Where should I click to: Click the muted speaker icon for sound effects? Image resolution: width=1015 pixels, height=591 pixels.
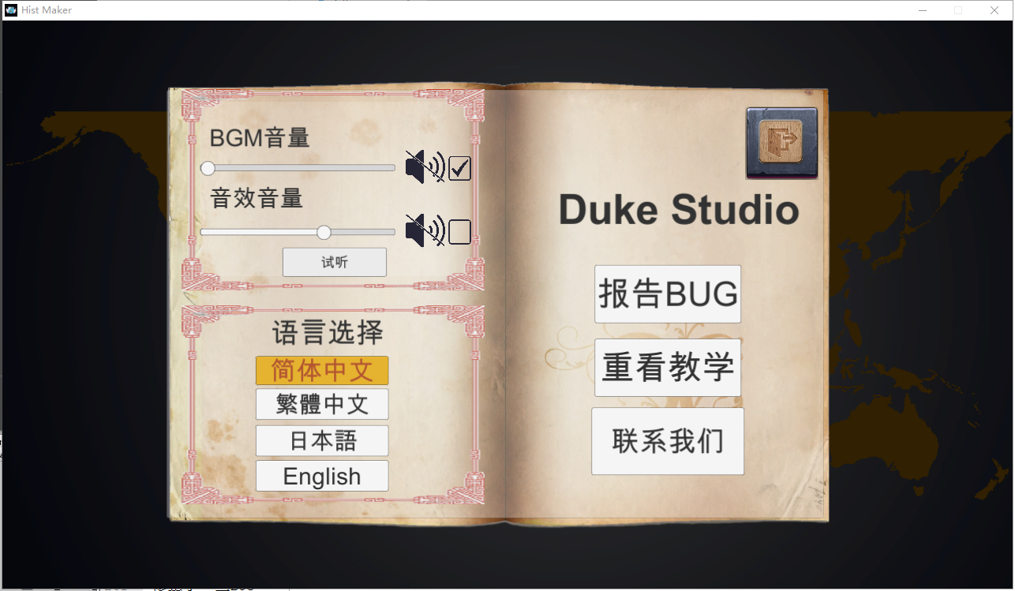click(425, 231)
